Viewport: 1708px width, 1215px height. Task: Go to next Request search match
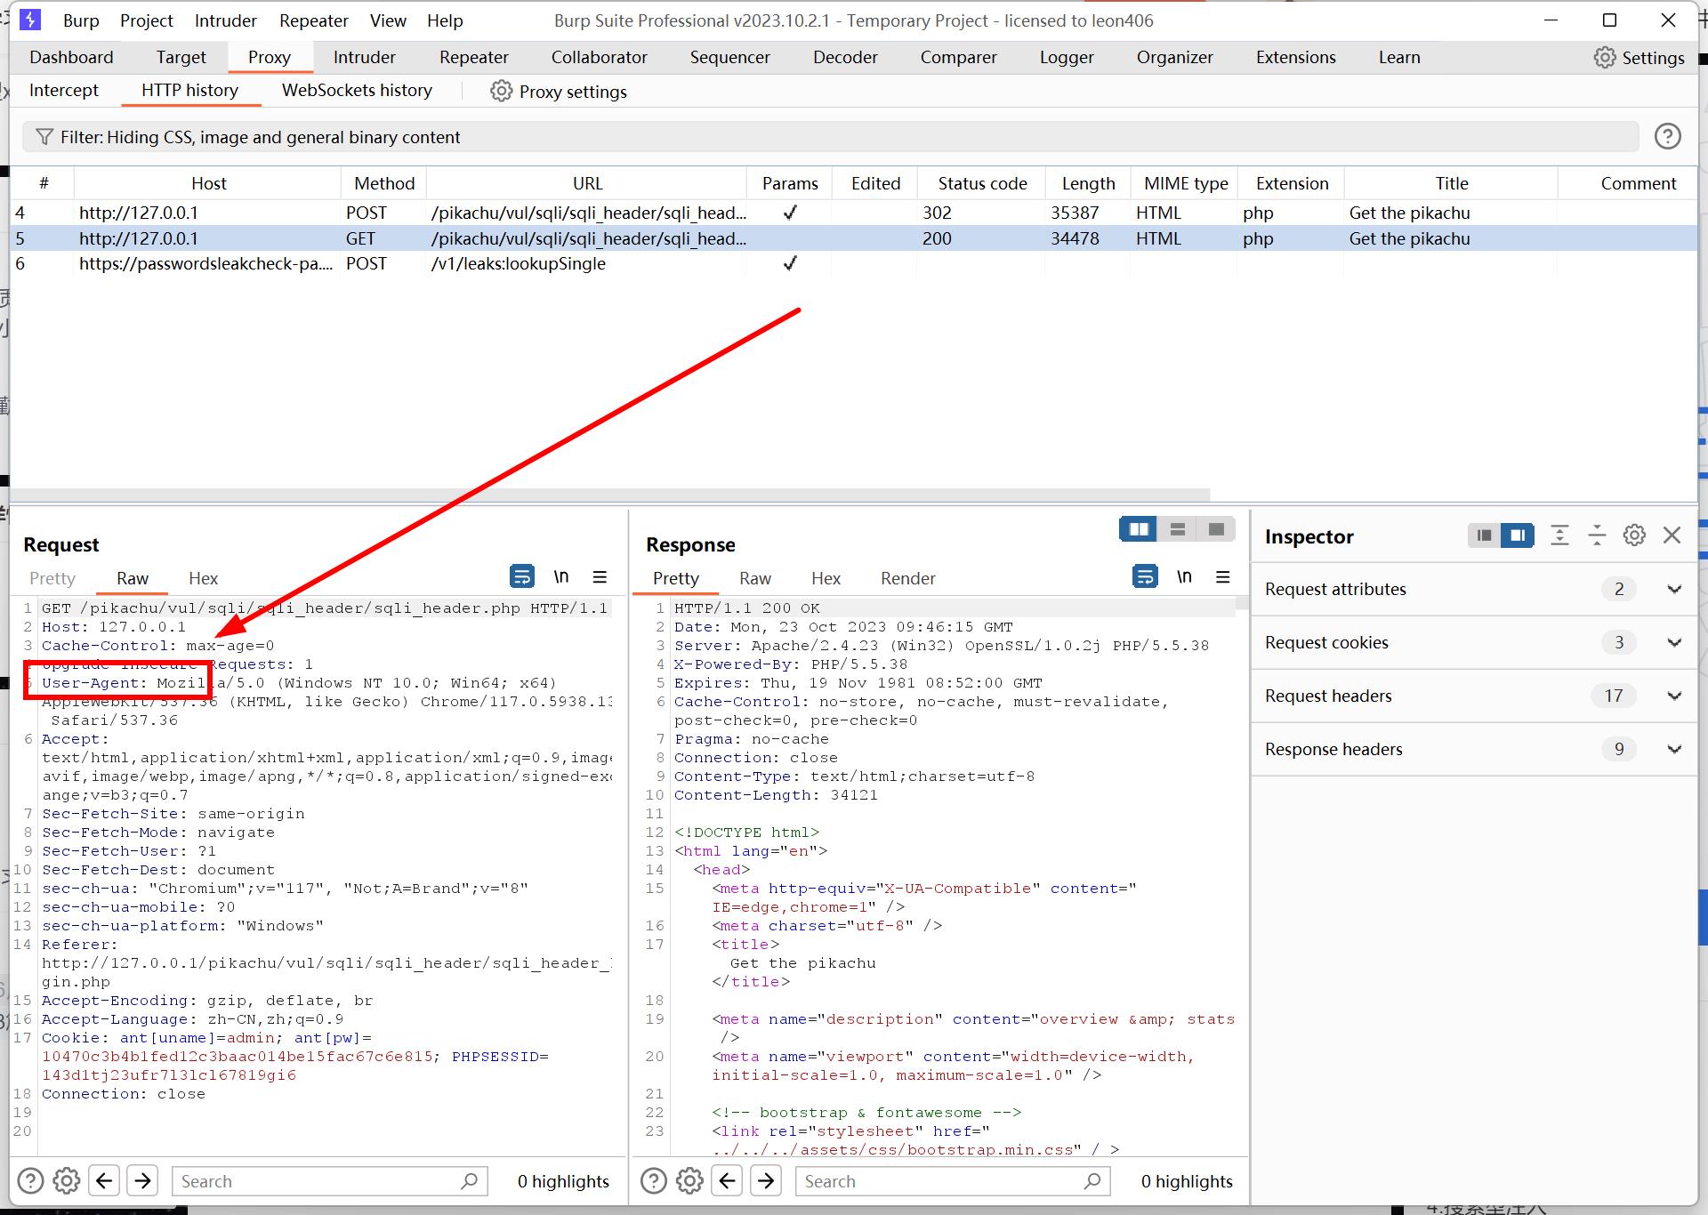pos(142,1181)
